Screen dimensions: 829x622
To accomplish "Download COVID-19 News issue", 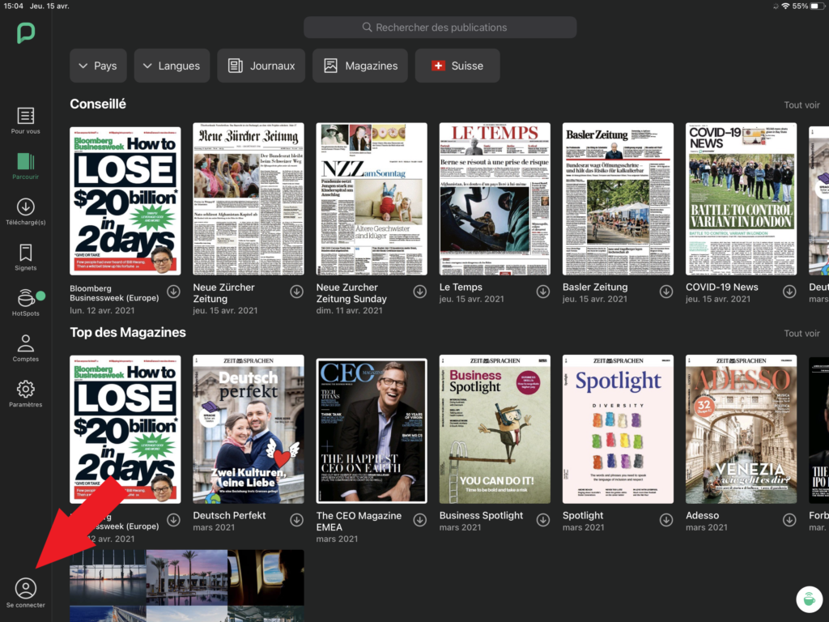I will point(789,292).
